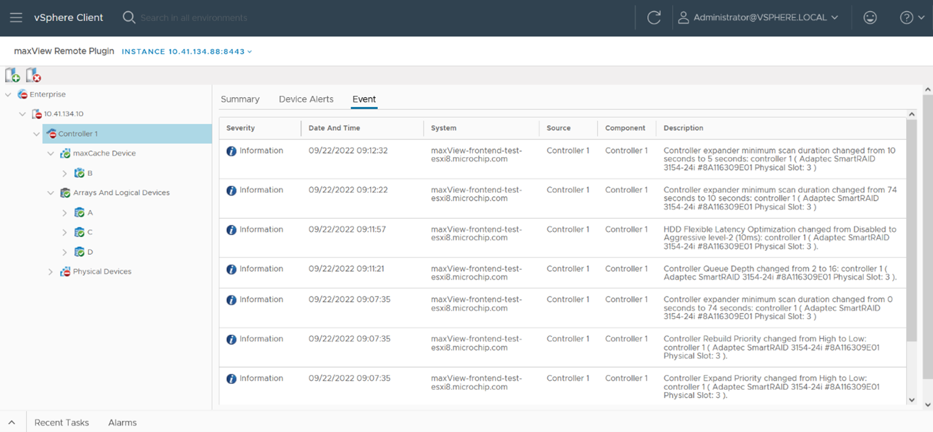Click the vSphere Client title link
Viewport: 933px width, 432px height.
pos(69,18)
